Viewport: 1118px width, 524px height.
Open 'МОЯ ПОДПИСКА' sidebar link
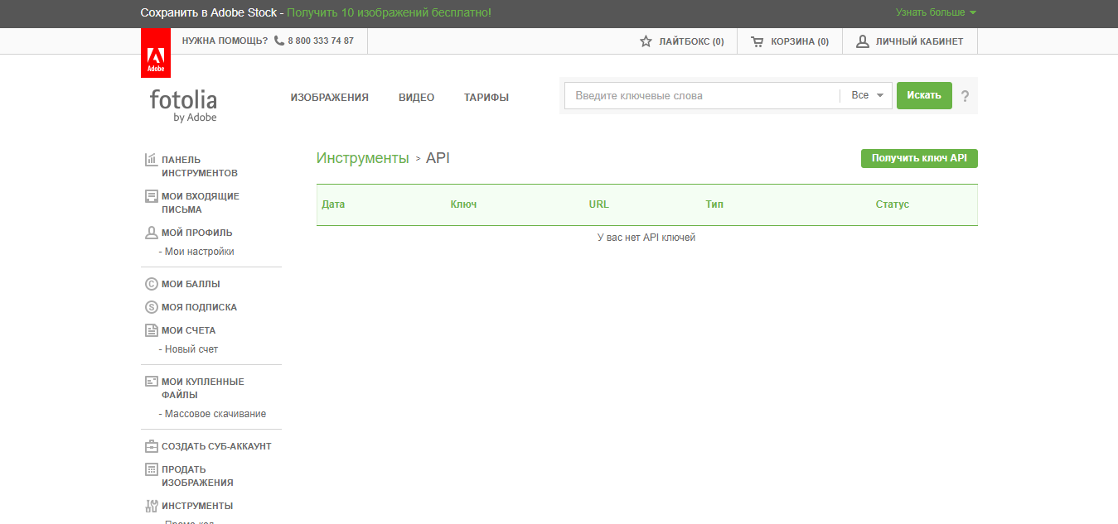199,307
